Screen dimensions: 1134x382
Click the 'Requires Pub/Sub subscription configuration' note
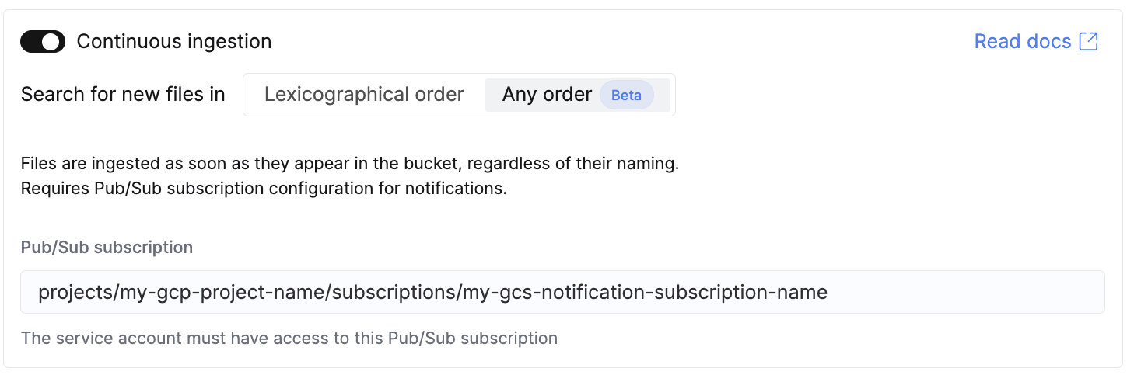[264, 189]
